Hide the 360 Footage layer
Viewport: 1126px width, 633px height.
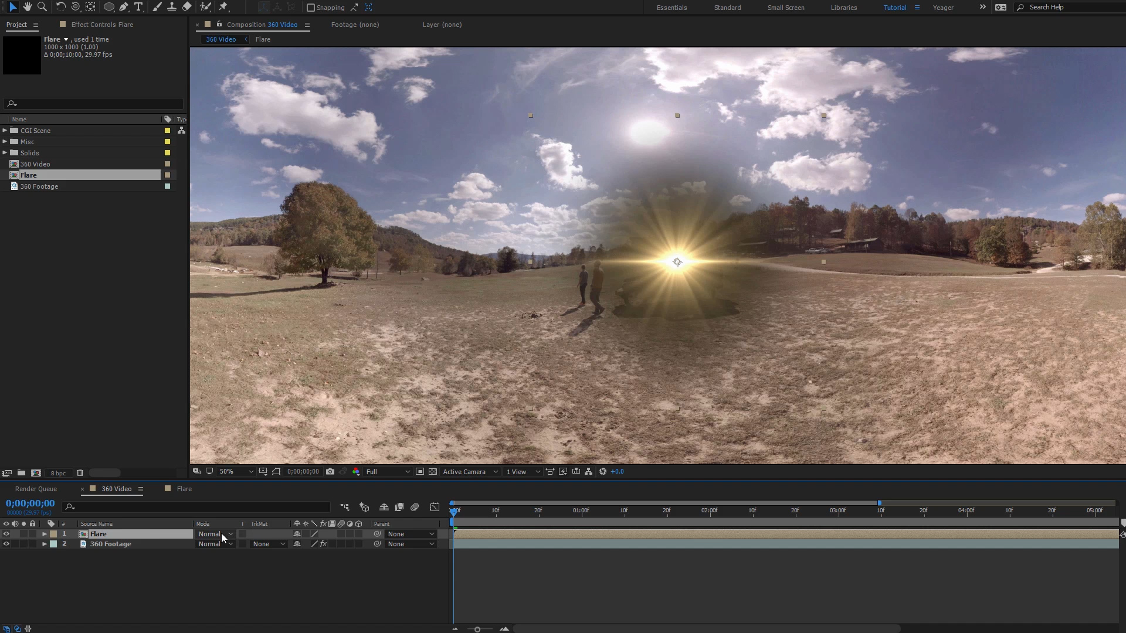point(6,544)
